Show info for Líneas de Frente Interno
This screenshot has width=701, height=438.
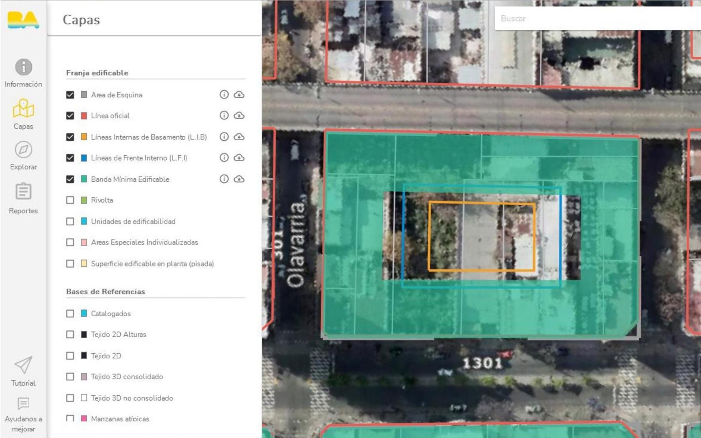[224, 158]
